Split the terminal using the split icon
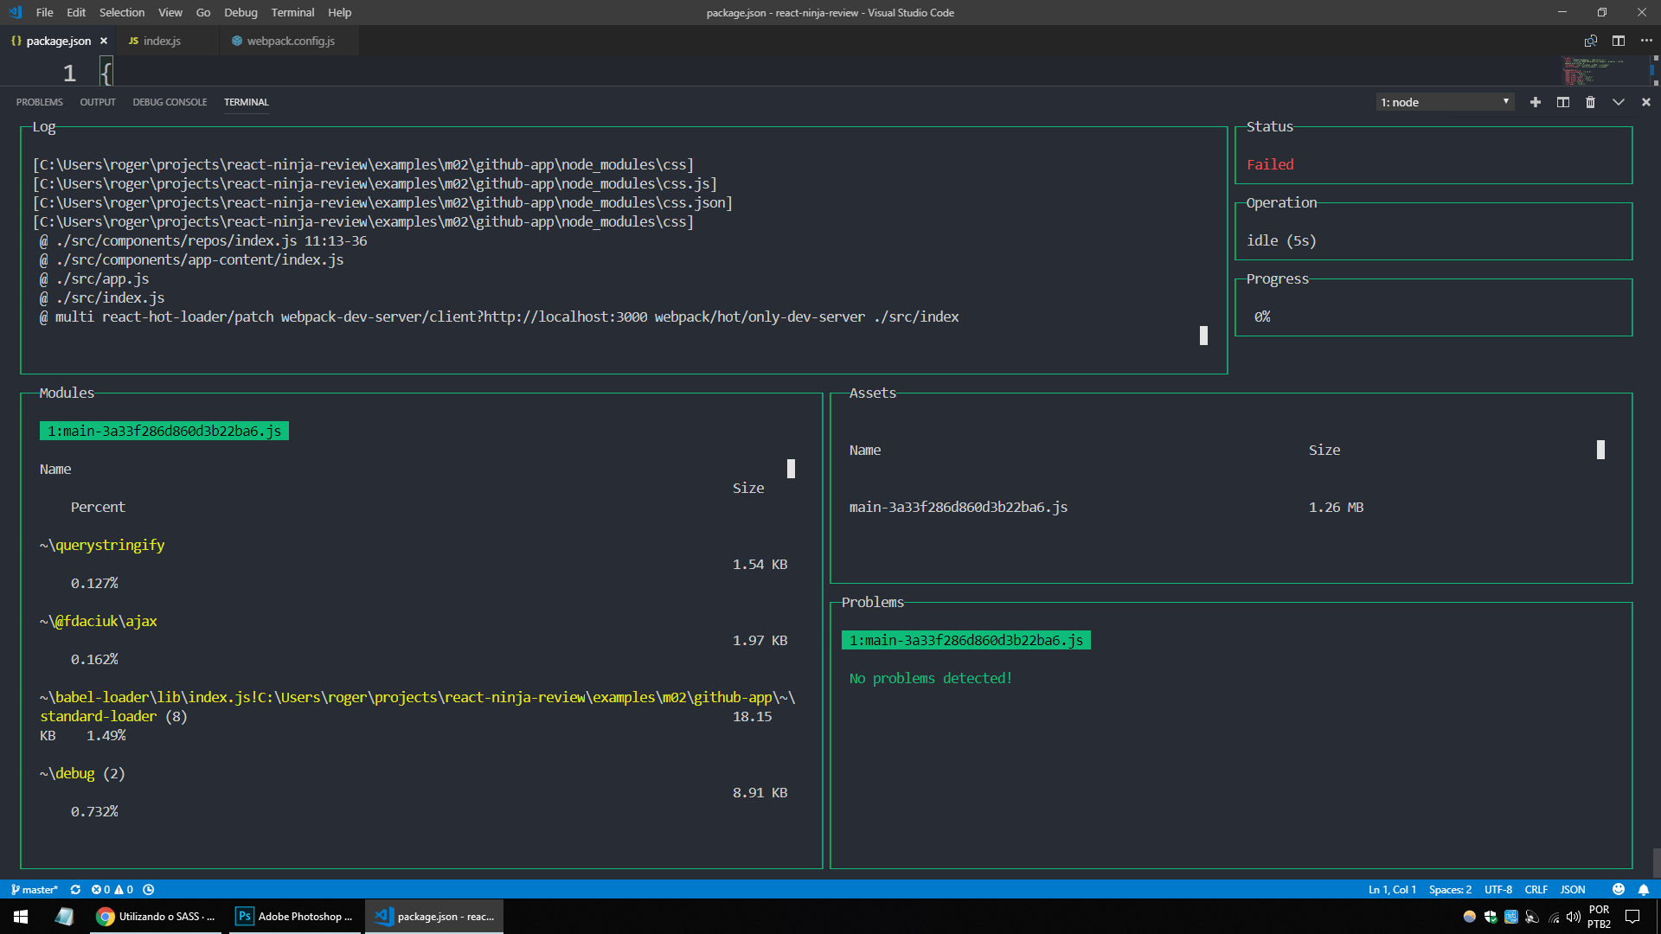The width and height of the screenshot is (1661, 934). (1562, 102)
